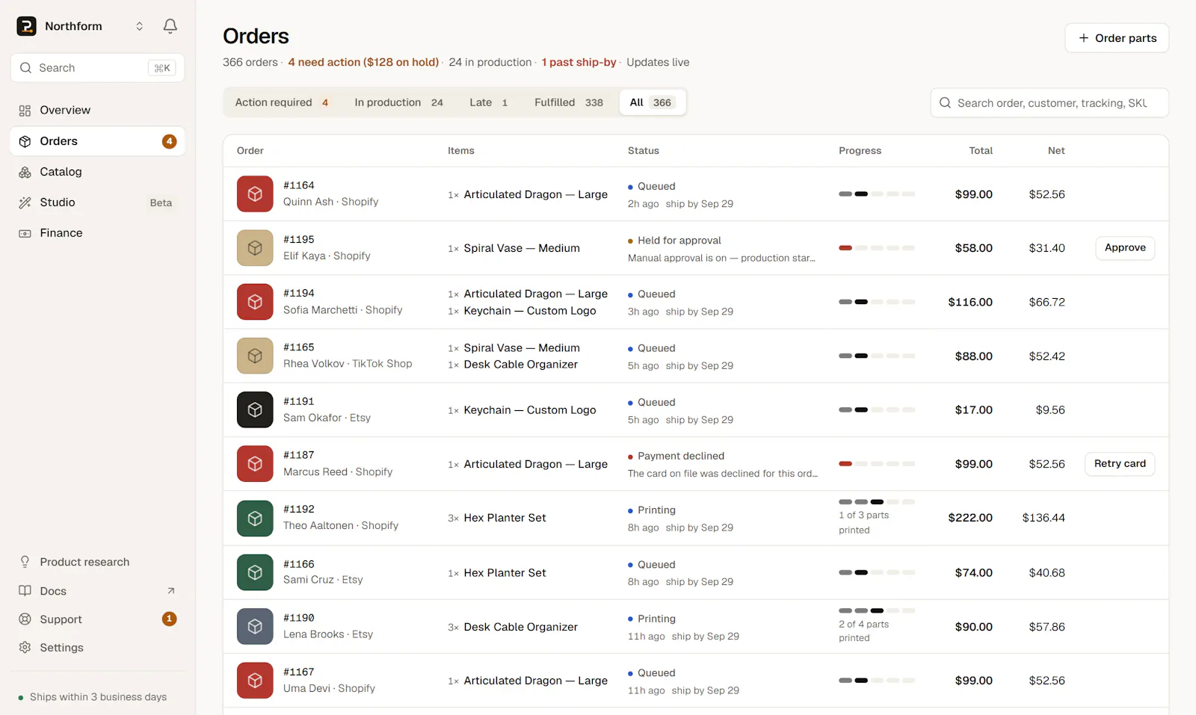Open Studio beta section
The height and width of the screenshot is (715, 1196).
coord(97,202)
